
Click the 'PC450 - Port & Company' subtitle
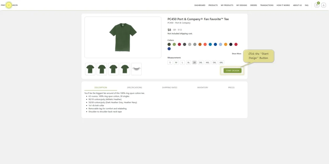point(179,23)
